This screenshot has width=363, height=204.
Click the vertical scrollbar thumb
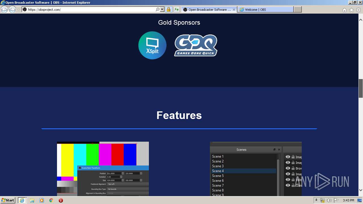coord(361,88)
